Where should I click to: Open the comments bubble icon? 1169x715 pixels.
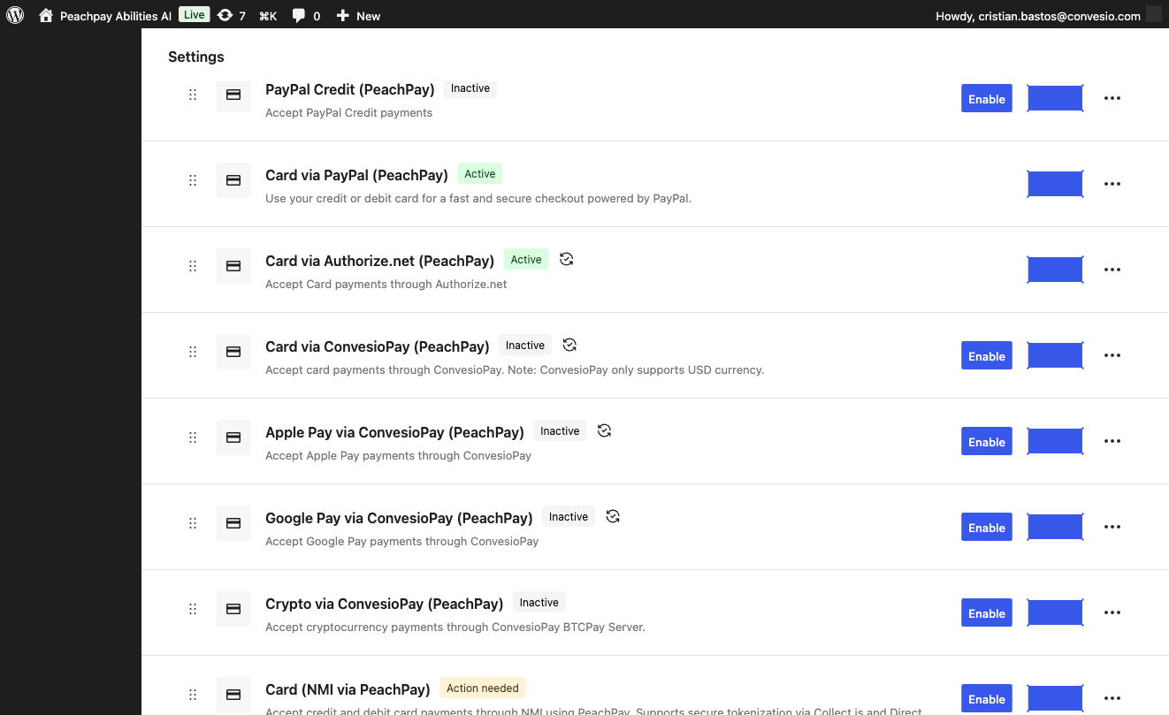(299, 15)
